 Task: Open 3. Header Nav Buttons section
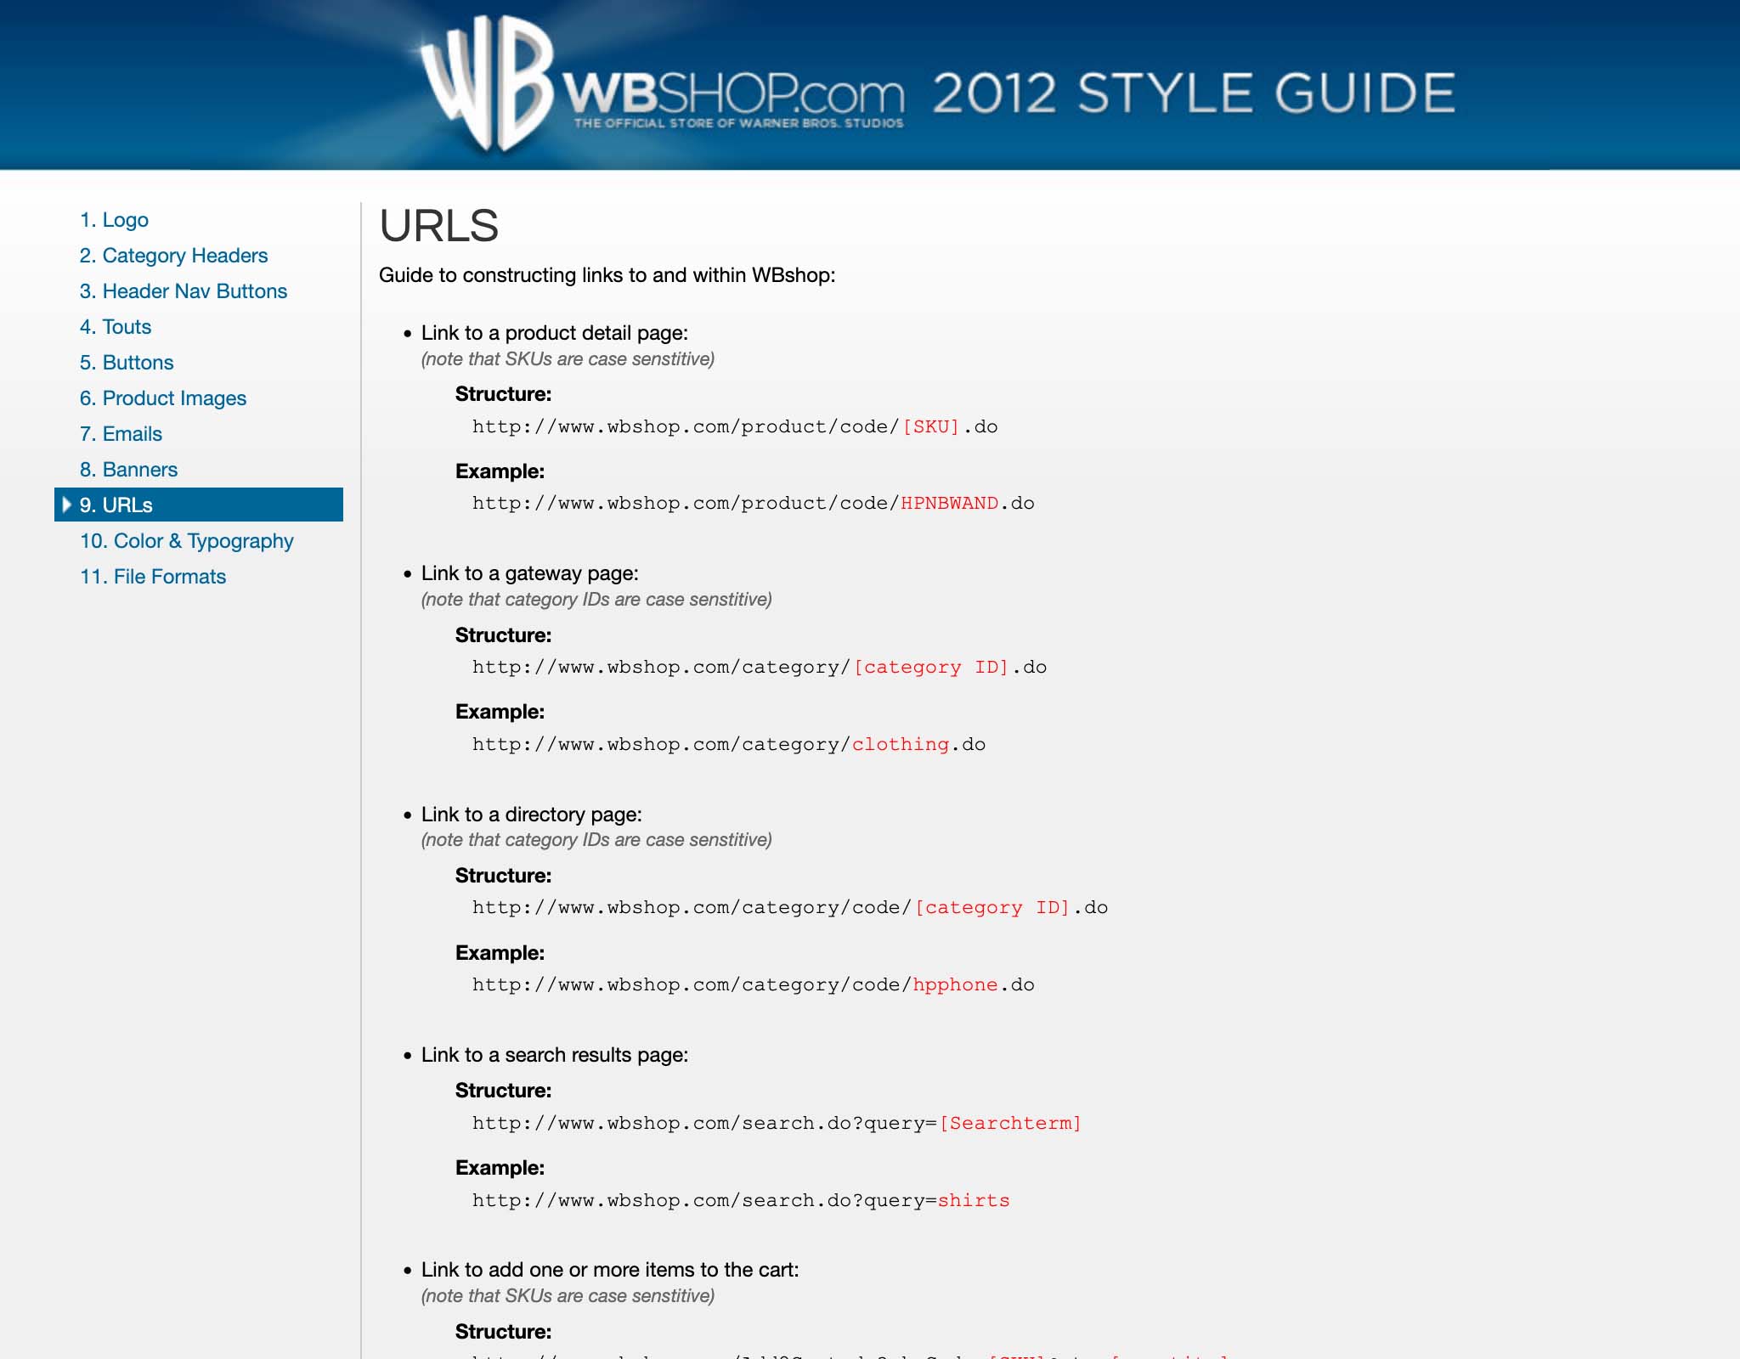184,291
